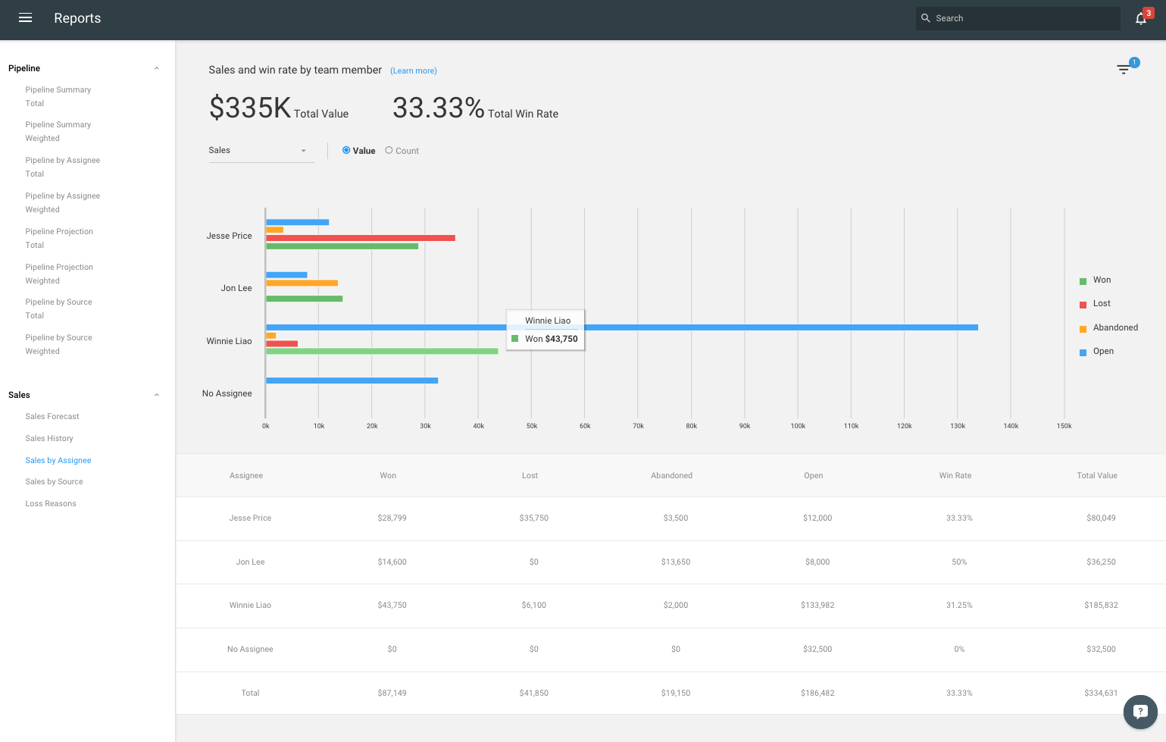Screen dimensions: 1166x742
Task: Open the Sales Forecast report
Action: [52, 417]
